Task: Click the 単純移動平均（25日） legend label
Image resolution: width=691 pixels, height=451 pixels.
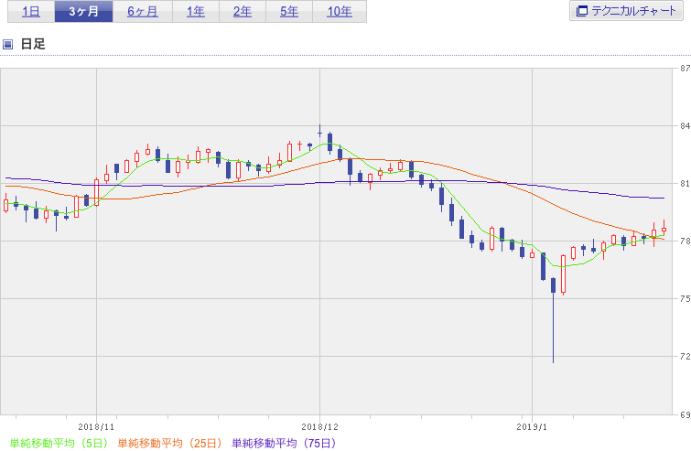Action: pyautogui.click(x=170, y=443)
